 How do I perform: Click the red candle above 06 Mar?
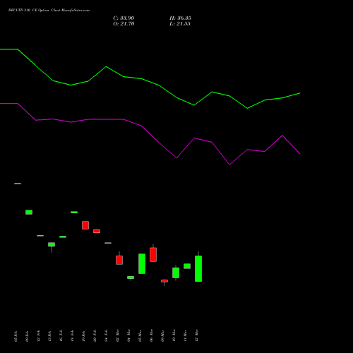153,254
